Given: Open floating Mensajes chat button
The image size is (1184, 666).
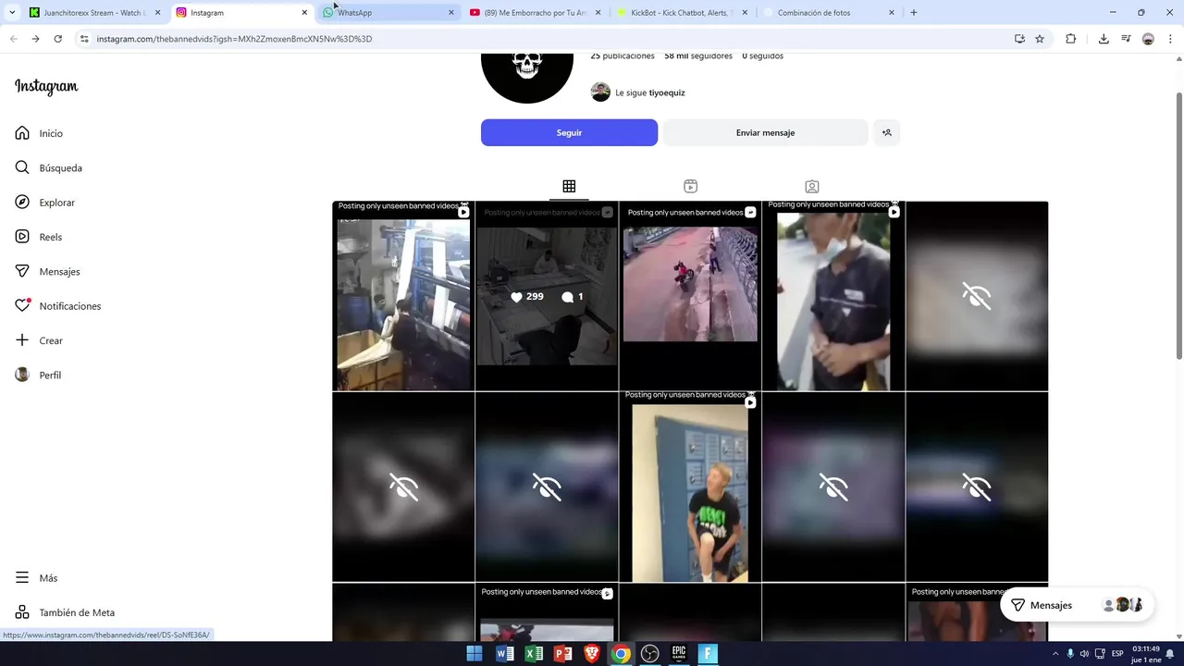Looking at the screenshot, I should coord(1077,605).
